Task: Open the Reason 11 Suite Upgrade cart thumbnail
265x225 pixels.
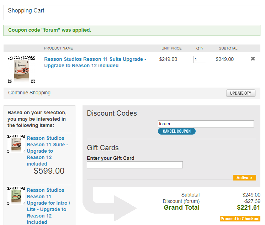Action: tap(22, 69)
